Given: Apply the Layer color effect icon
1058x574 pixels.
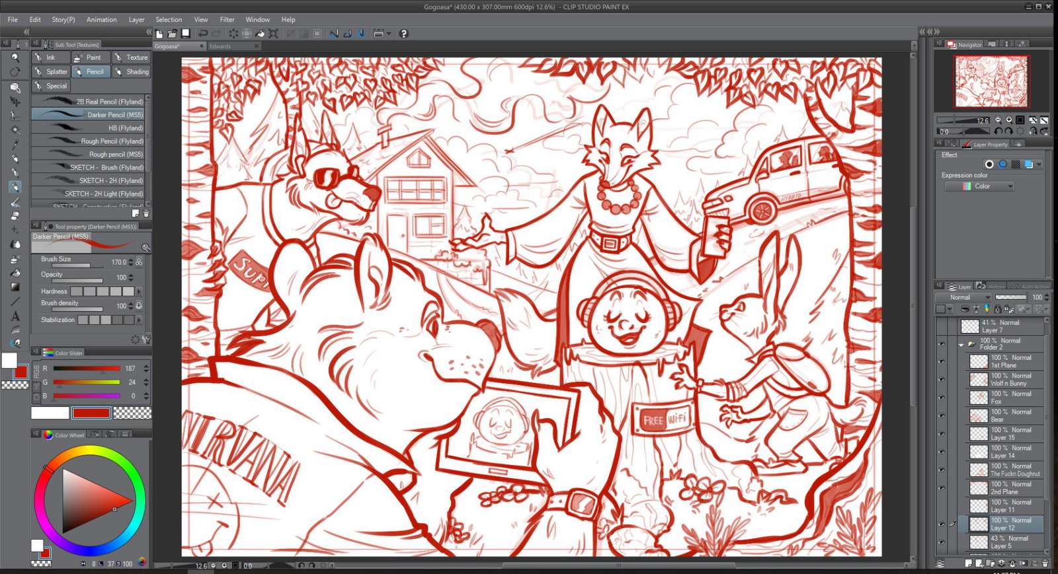Looking at the screenshot, I should click(1029, 164).
